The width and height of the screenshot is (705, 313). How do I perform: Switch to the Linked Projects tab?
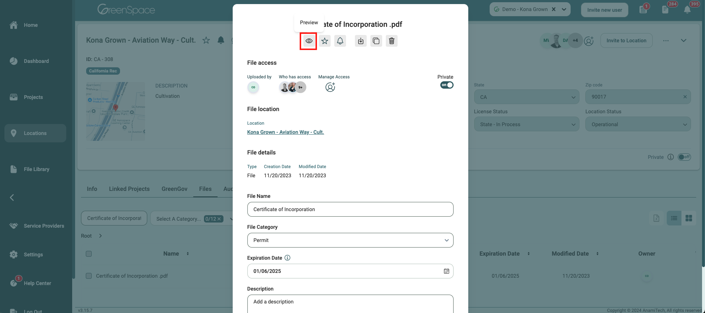[129, 189]
